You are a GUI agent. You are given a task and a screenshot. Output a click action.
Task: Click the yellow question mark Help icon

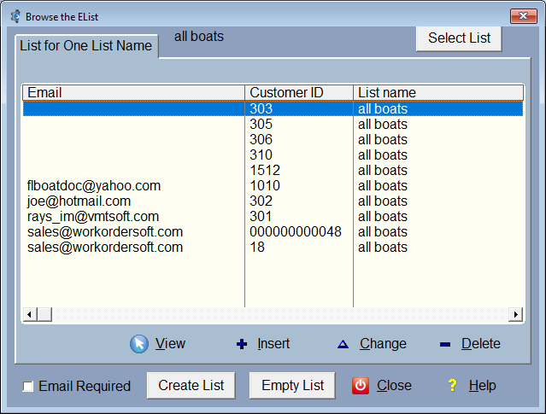pyautogui.click(x=452, y=385)
